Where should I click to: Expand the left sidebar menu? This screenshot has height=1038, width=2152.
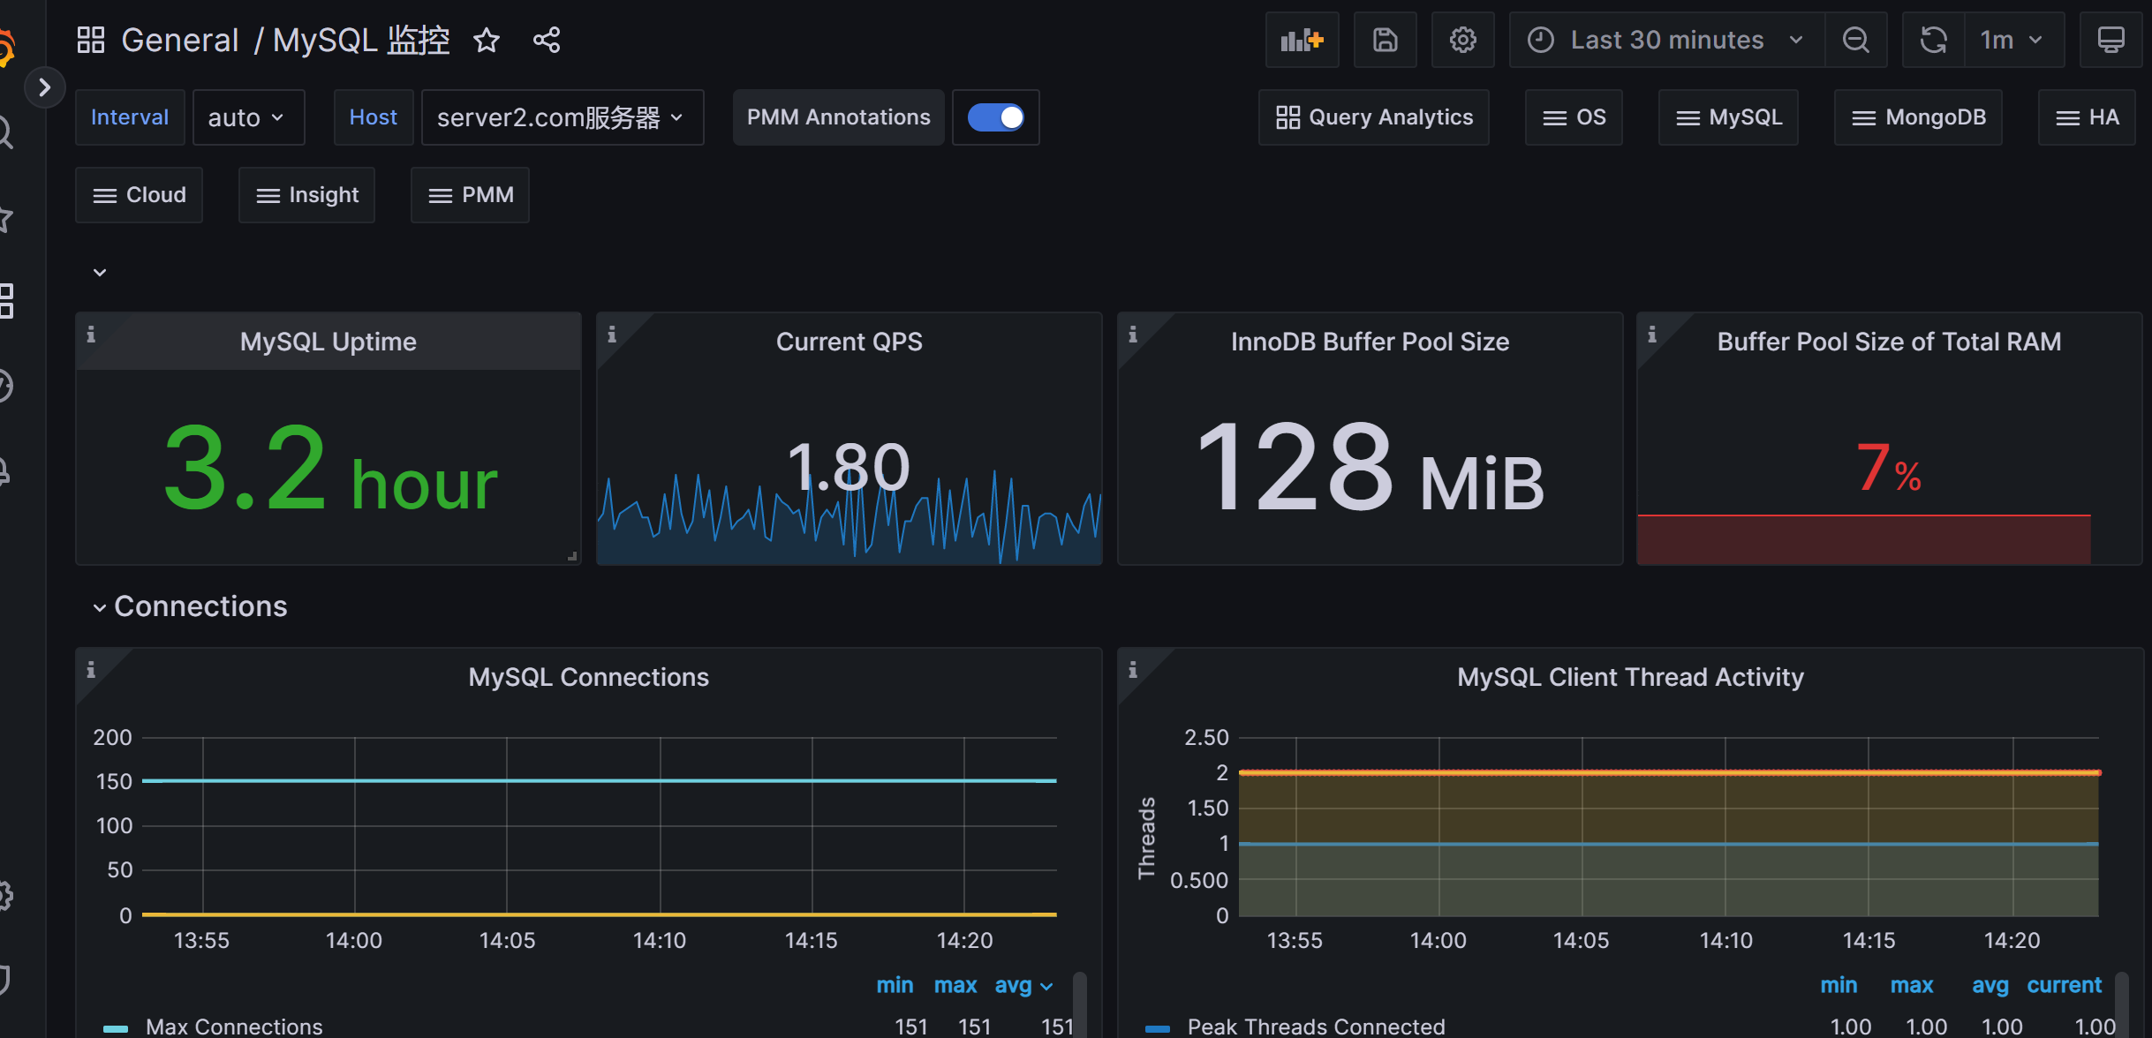click(x=44, y=87)
